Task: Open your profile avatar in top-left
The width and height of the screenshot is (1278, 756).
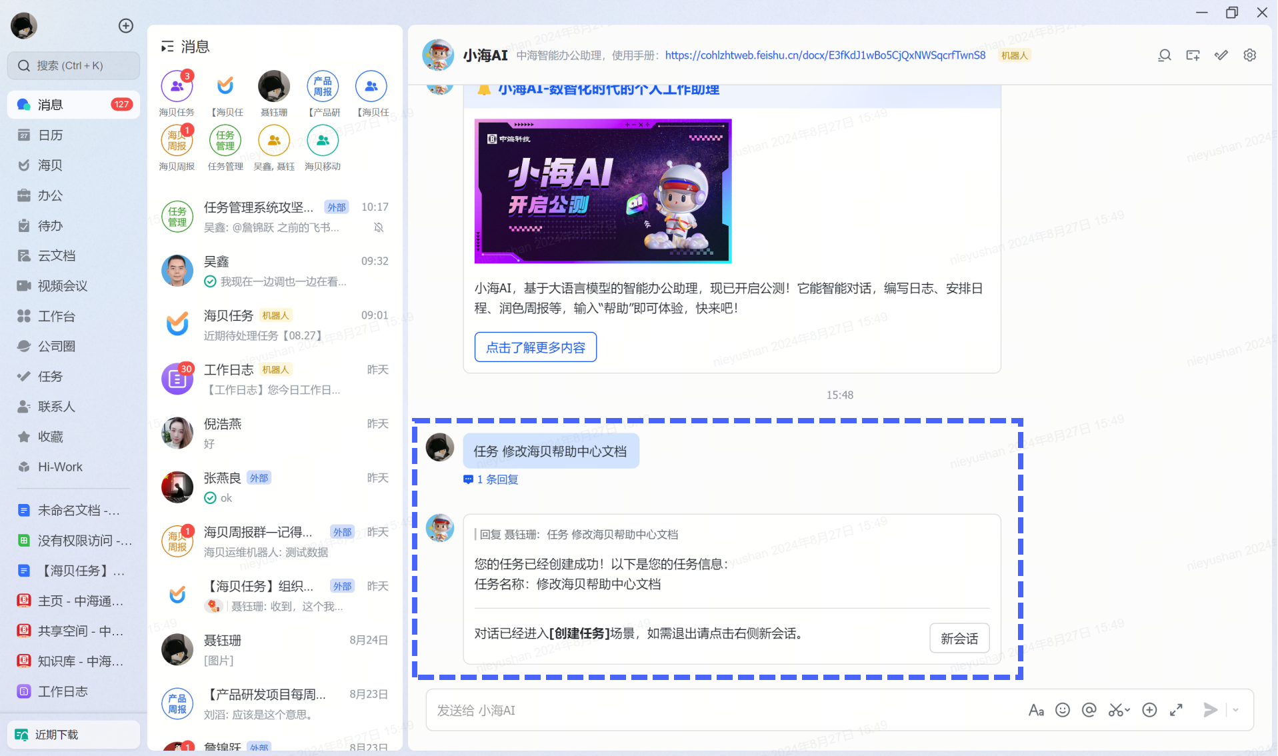Action: coord(24,26)
